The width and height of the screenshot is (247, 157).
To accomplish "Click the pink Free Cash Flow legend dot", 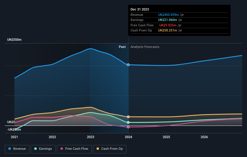I will tap(62, 149).
